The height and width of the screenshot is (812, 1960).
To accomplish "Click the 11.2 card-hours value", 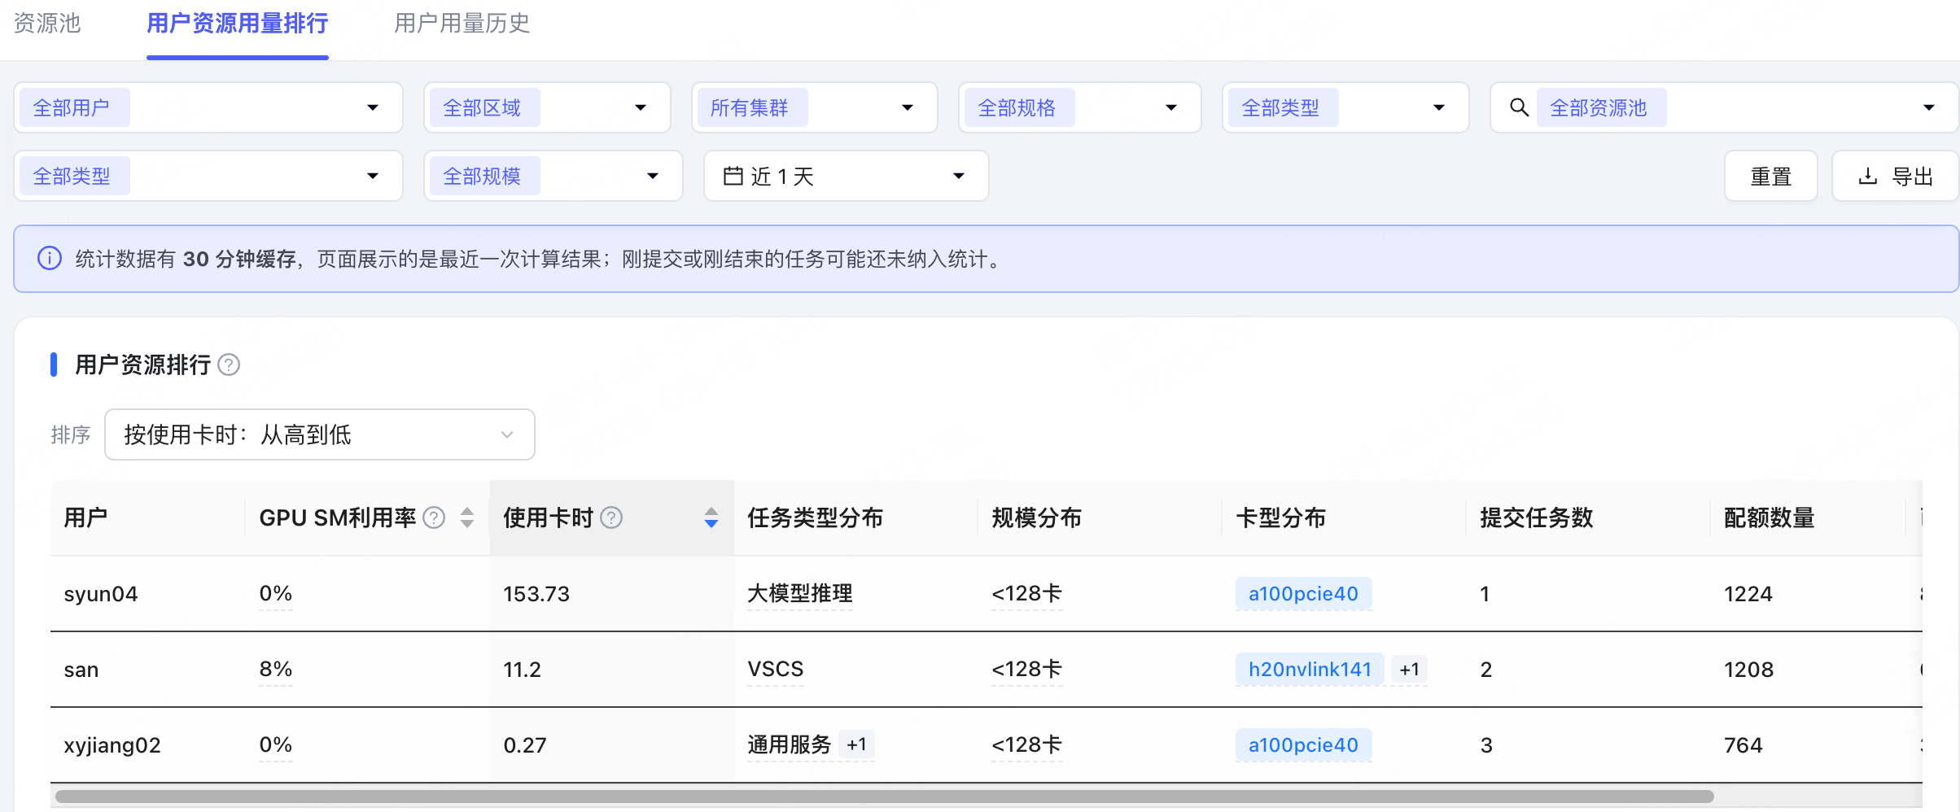I will pyautogui.click(x=522, y=670).
